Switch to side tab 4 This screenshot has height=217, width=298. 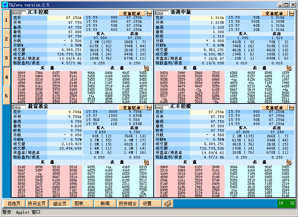click(x=6, y=77)
